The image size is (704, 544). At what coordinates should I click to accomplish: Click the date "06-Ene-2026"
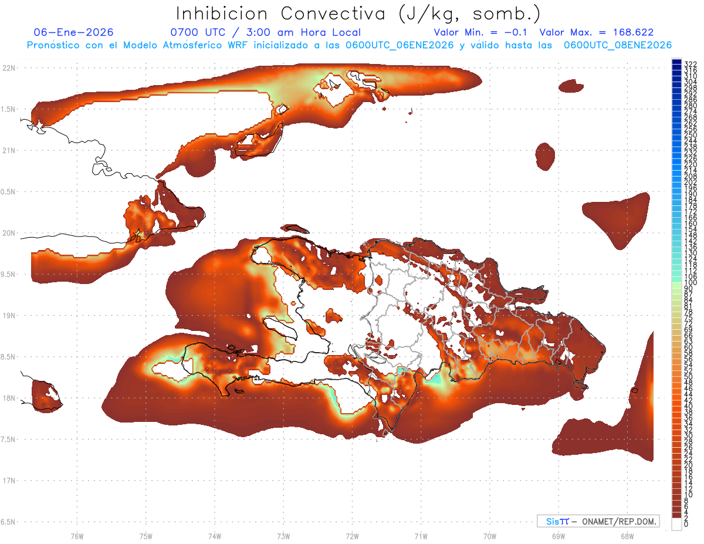click(74, 32)
